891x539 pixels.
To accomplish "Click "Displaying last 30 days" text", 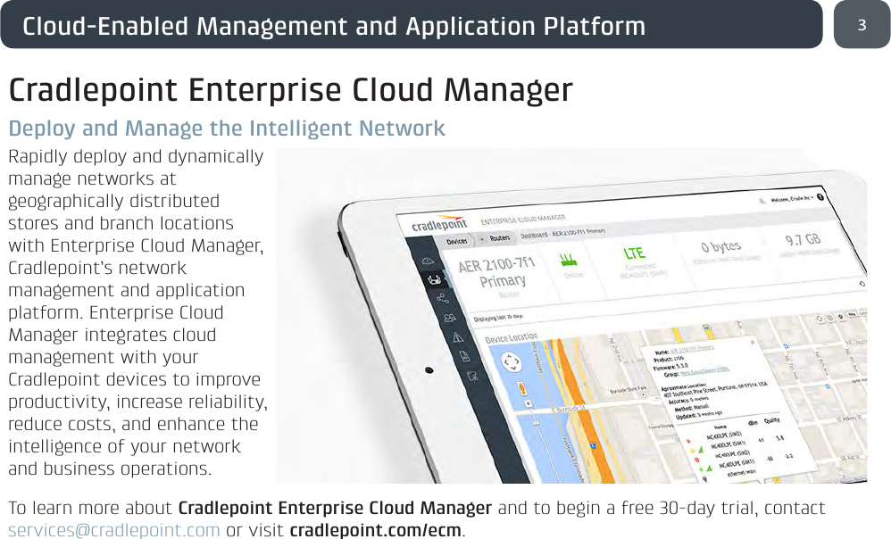I will tap(498, 318).
